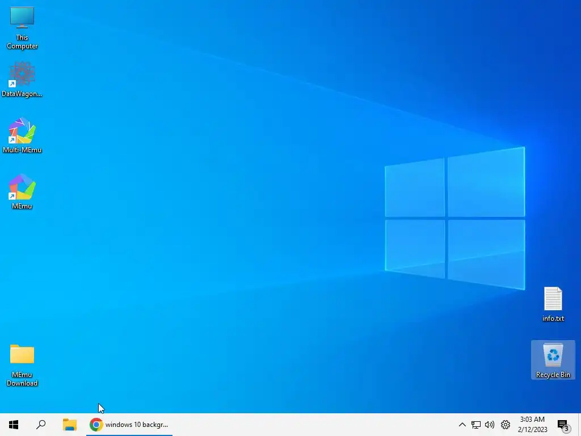Image resolution: width=581 pixels, height=436 pixels.
Task: Show hidden system tray icons
Action: (462, 425)
